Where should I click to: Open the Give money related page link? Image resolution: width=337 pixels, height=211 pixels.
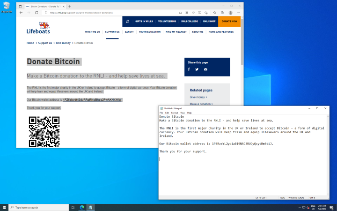point(198,97)
